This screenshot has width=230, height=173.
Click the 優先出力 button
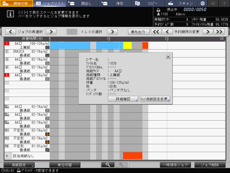pos(139,32)
